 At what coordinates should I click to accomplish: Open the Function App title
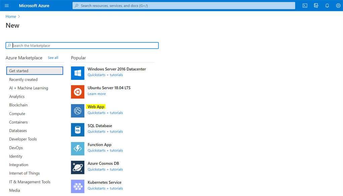point(100,145)
